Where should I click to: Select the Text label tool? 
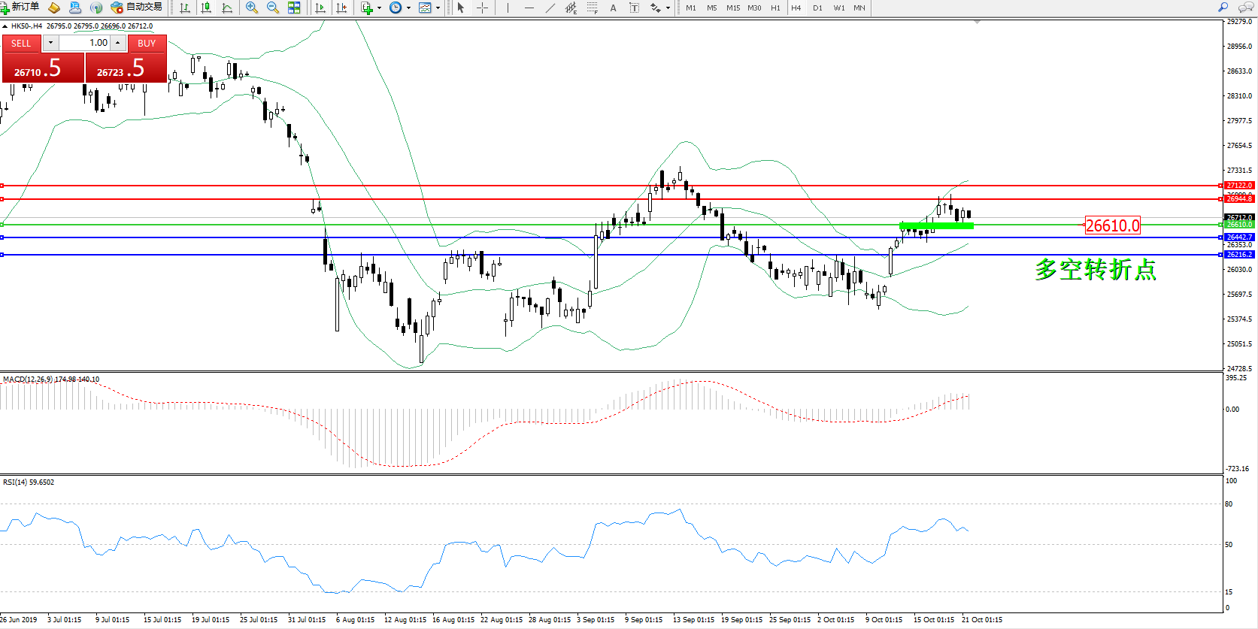coord(634,8)
